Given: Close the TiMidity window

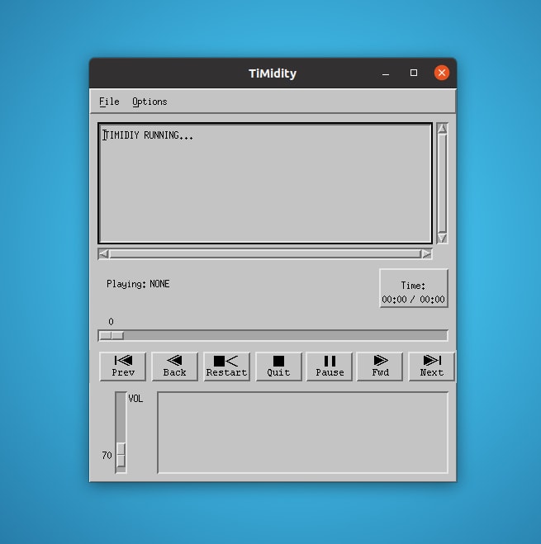Looking at the screenshot, I should click(442, 73).
